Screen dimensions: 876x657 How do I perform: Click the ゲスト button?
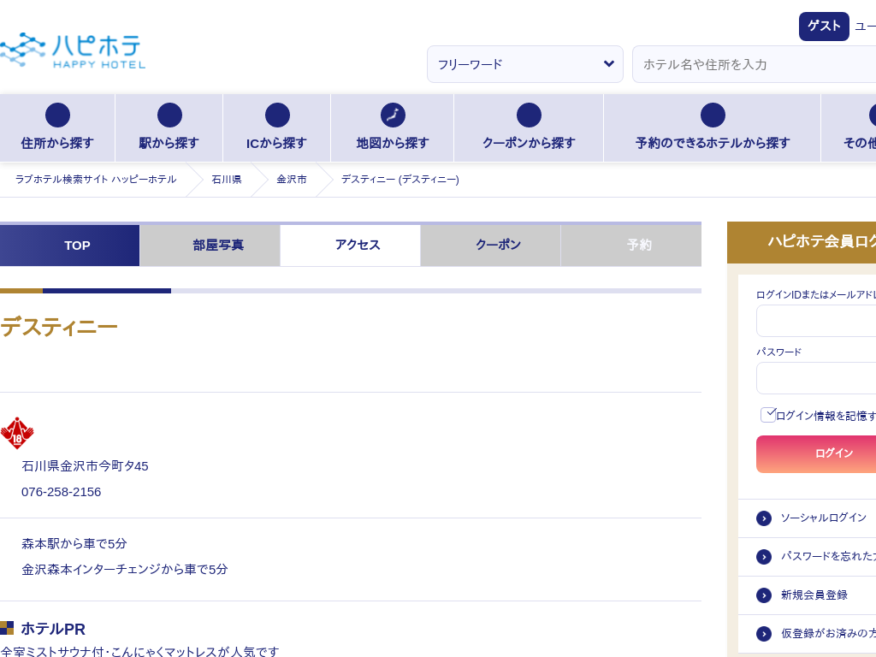(x=824, y=27)
